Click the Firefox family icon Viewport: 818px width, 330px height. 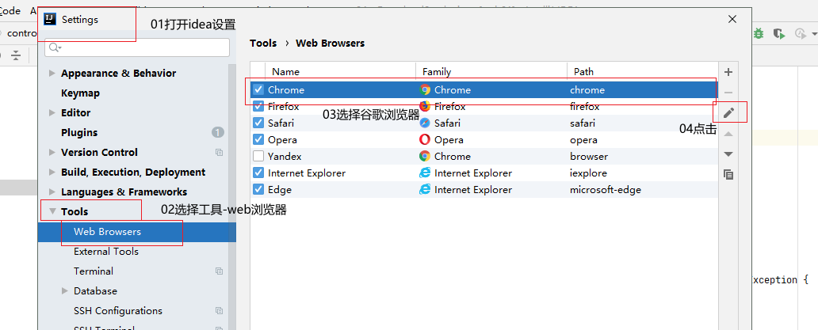425,106
